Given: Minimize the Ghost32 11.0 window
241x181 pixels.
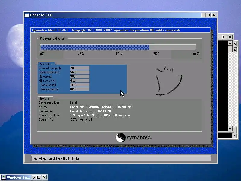Looking at the screenshot, I should (x=203, y=15).
